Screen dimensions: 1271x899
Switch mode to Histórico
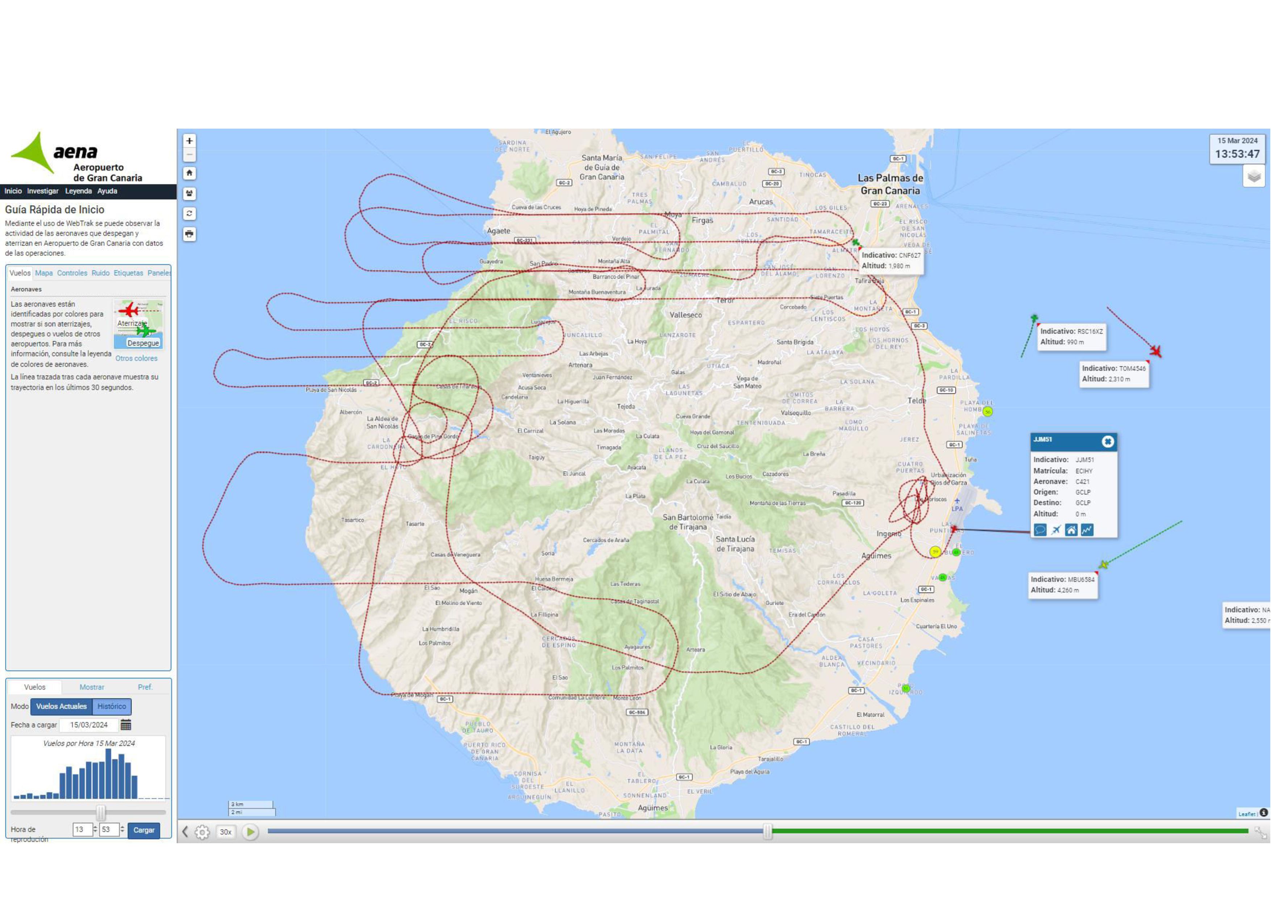point(112,706)
